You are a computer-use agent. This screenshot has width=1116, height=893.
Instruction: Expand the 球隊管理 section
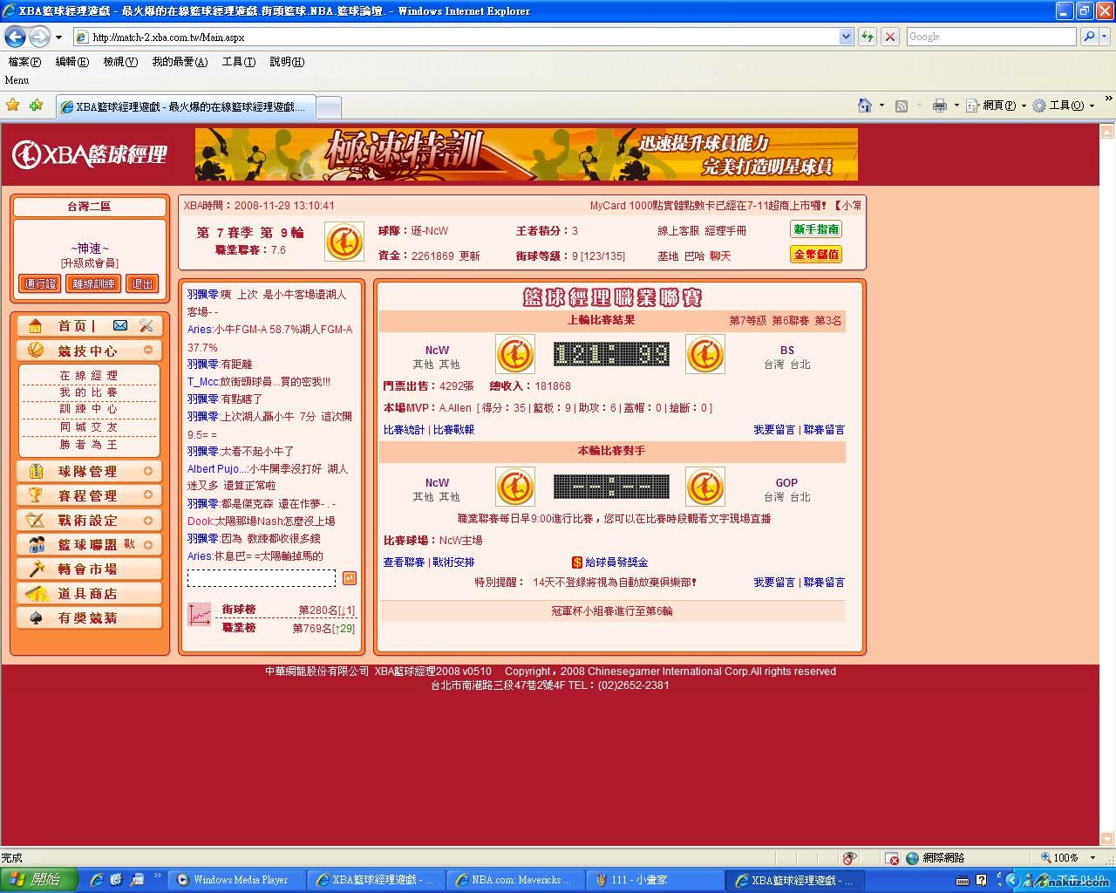[x=148, y=471]
